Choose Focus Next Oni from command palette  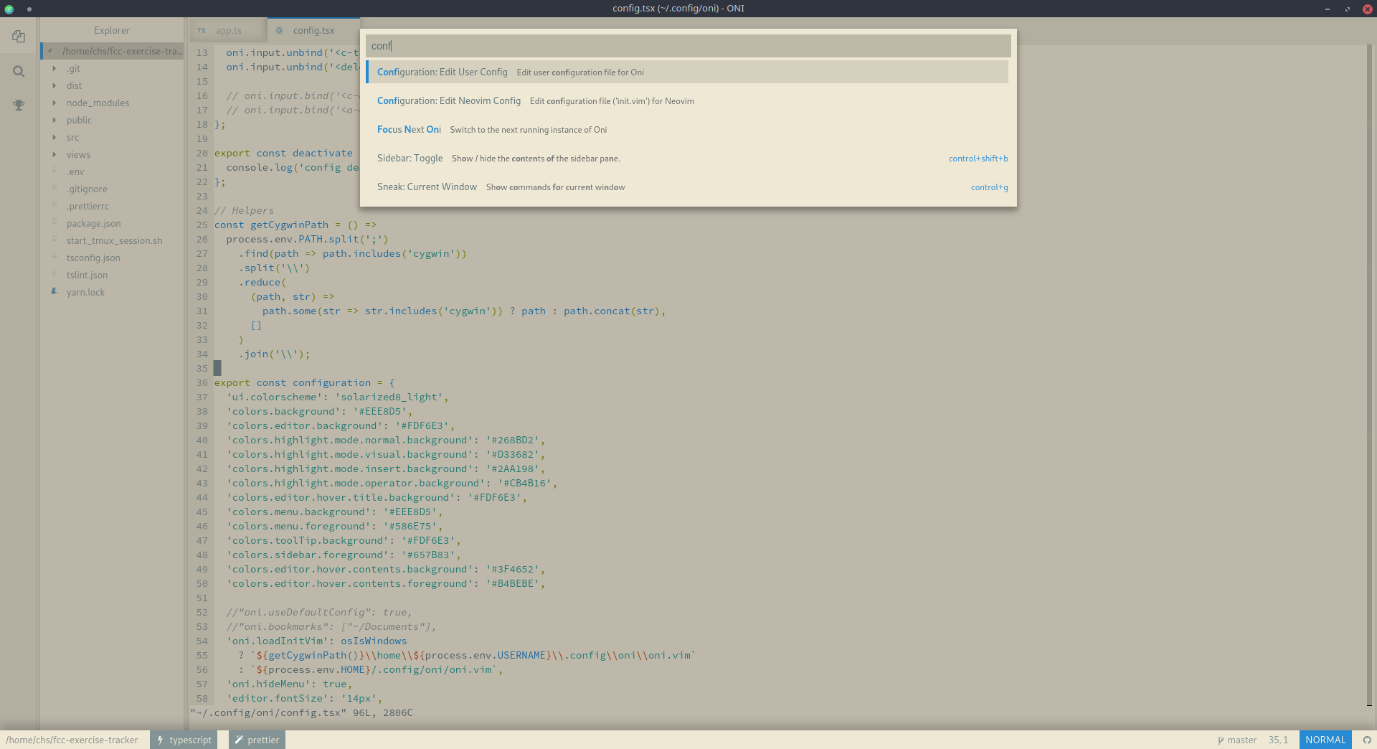(x=410, y=130)
